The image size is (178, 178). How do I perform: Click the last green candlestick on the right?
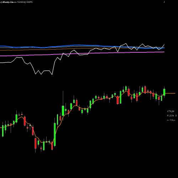tap(164, 92)
